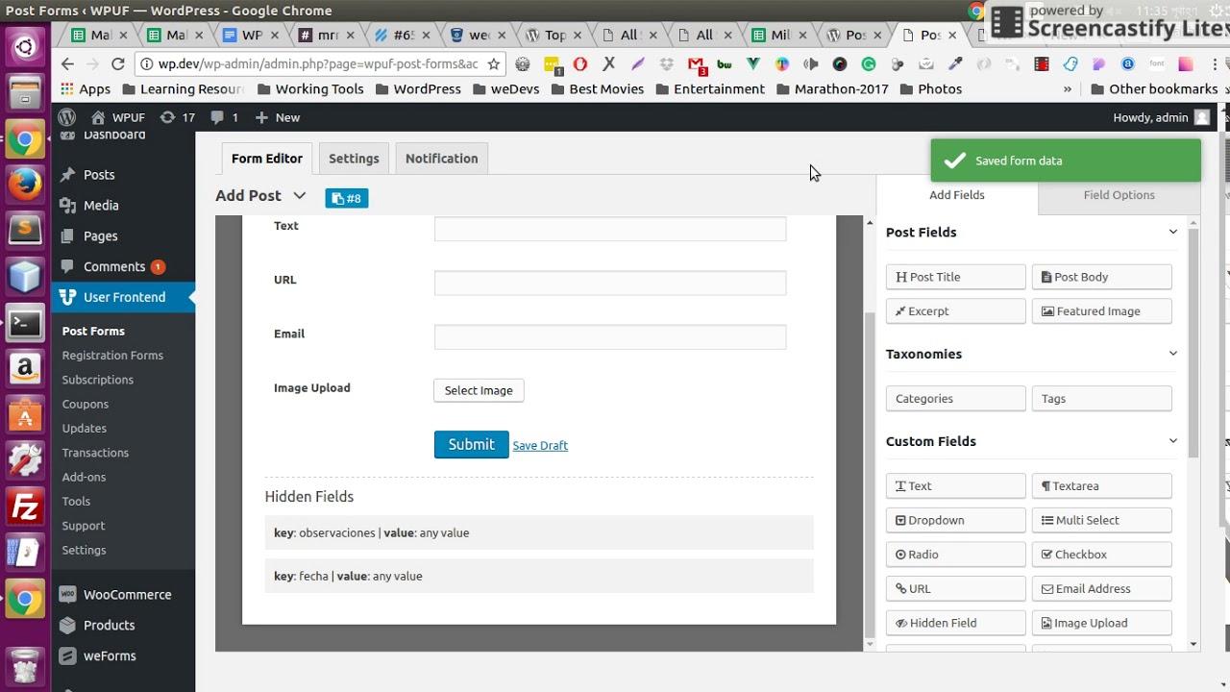Open the Amazon dock icon
Viewport: 1230px width, 692px height.
(x=25, y=368)
